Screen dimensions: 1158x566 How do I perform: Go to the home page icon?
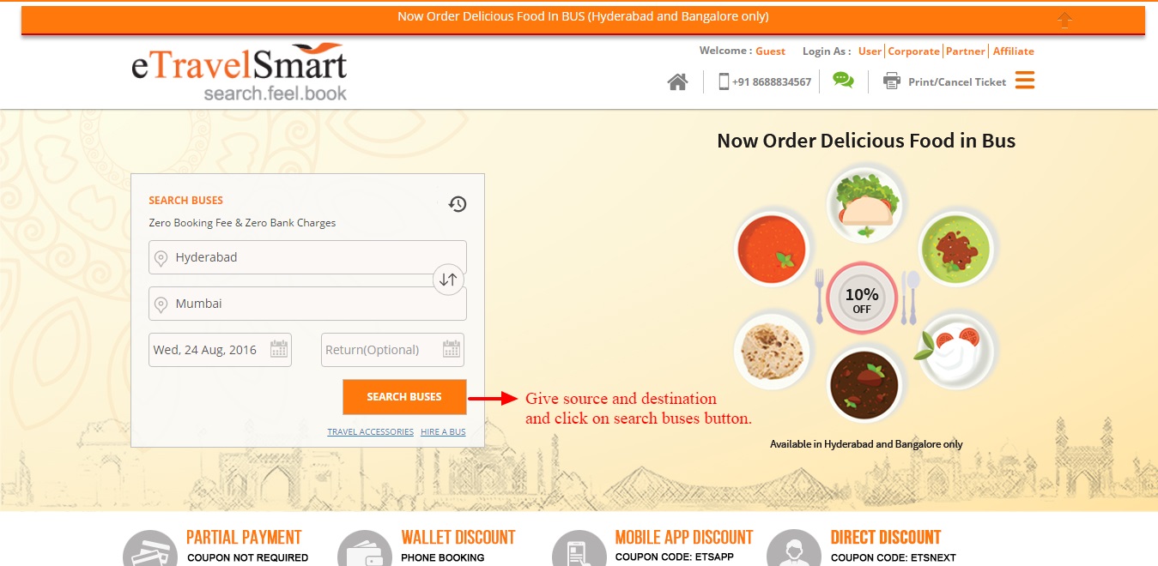coord(677,81)
